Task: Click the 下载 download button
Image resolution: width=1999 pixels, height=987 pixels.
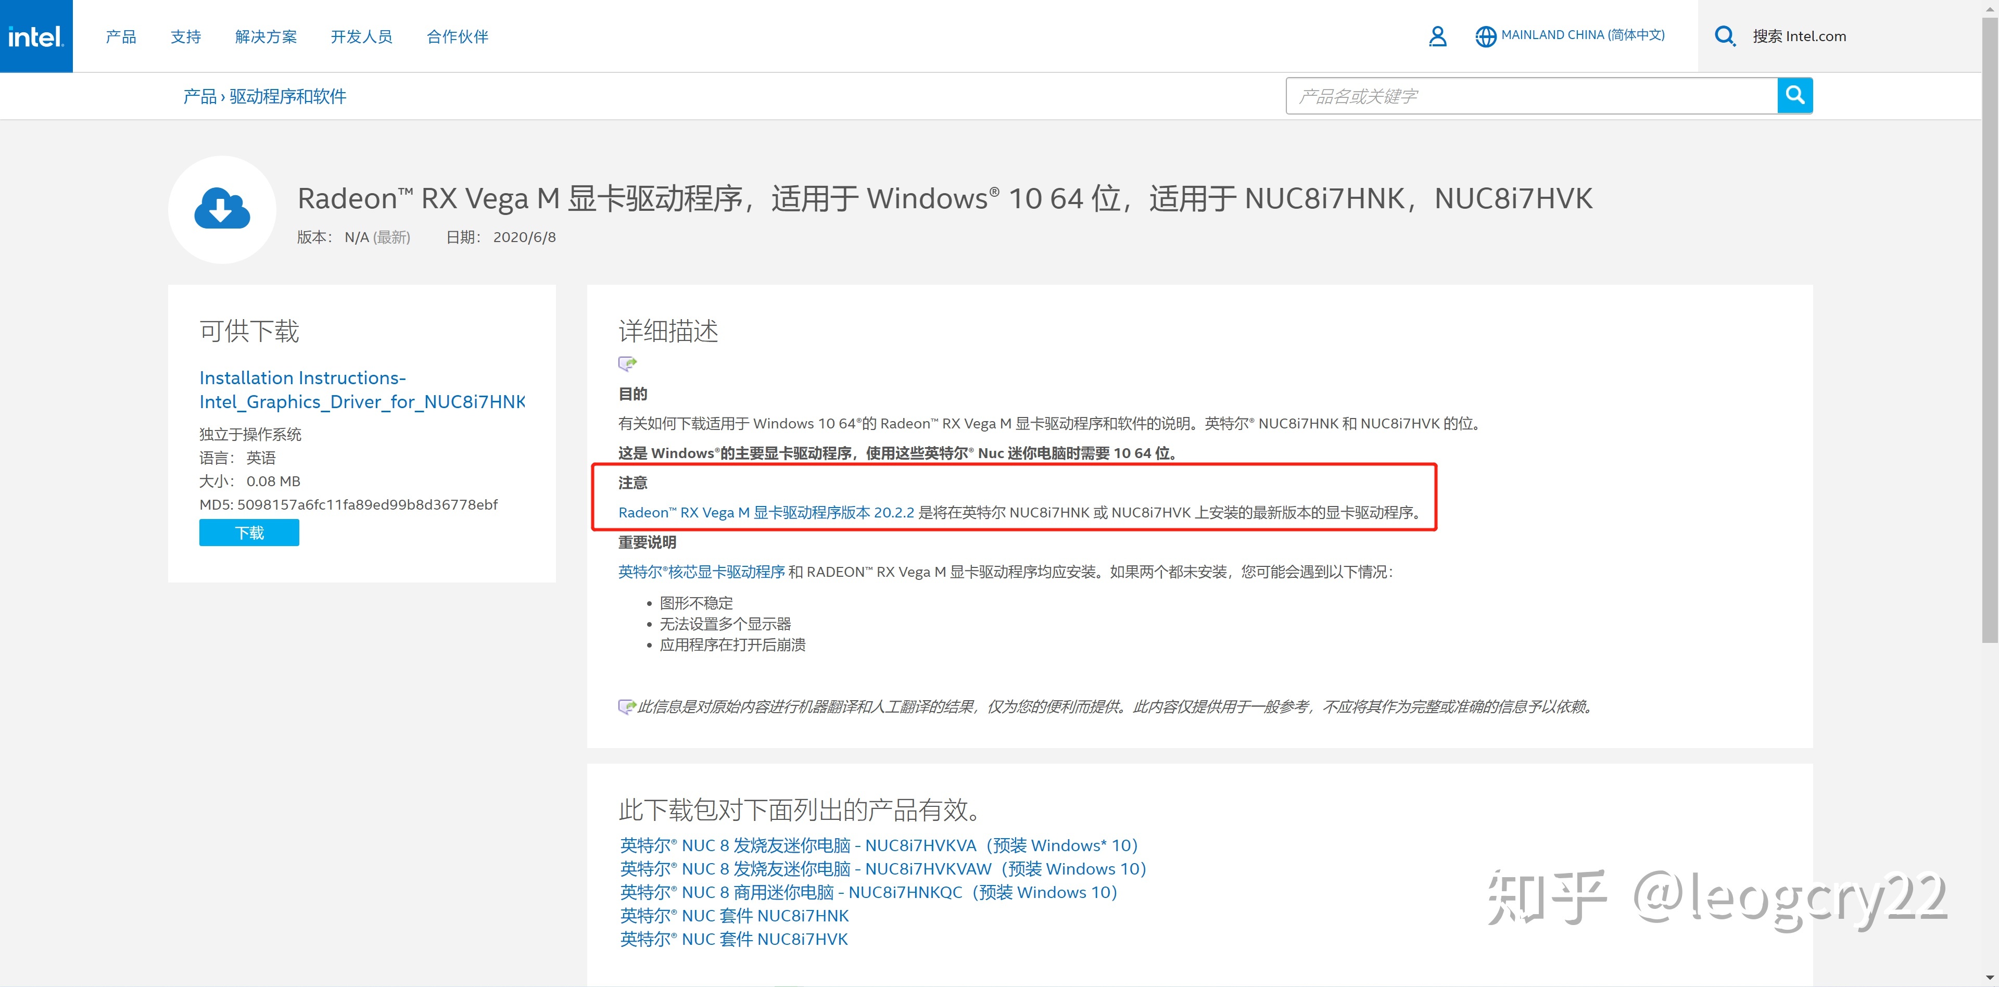Action: (249, 533)
